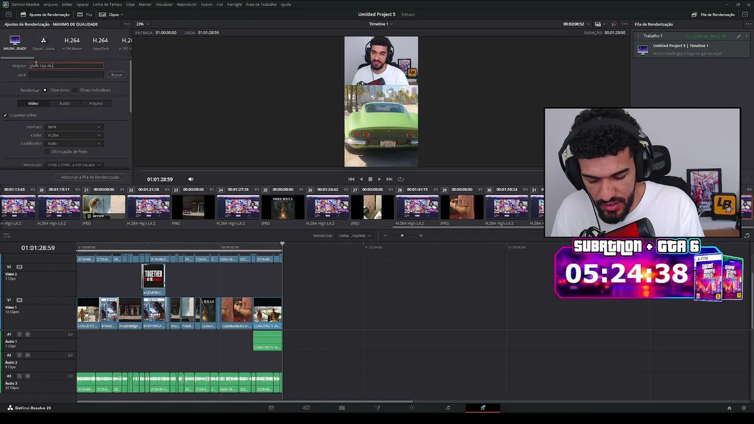Image resolution: width=754 pixels, height=424 pixels.
Task: Open the Codificador Auto dropdown
Action: tap(74, 144)
